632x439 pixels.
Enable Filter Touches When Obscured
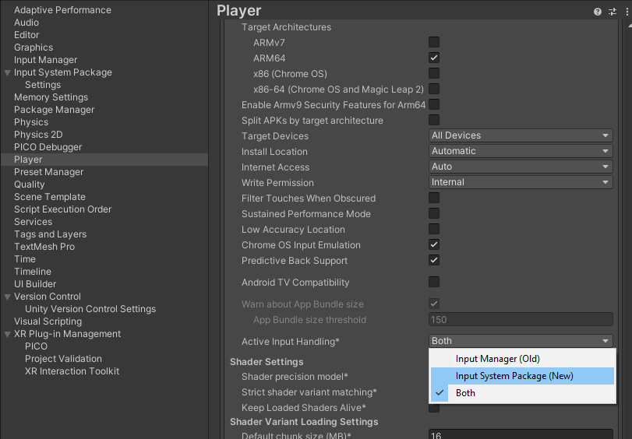[x=434, y=198]
